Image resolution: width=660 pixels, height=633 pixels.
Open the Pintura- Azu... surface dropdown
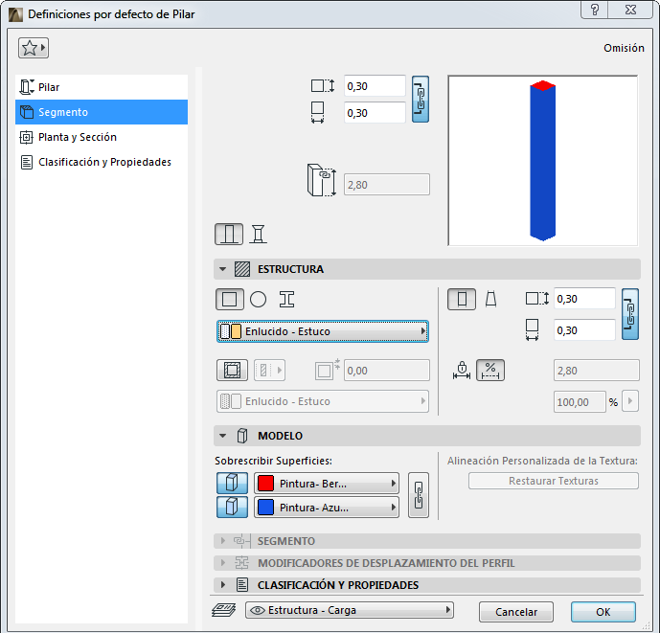[327, 508]
